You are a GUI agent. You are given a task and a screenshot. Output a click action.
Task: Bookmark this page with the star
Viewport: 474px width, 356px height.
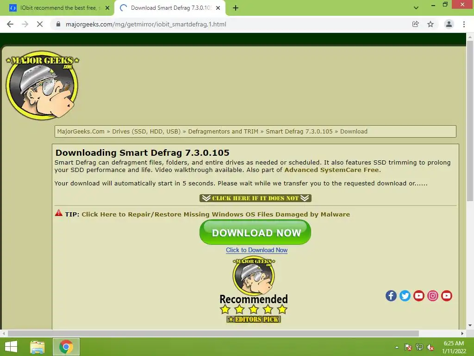(x=430, y=24)
